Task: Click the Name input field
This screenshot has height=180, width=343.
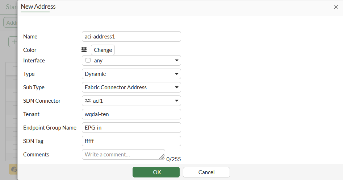Action: tap(131, 37)
